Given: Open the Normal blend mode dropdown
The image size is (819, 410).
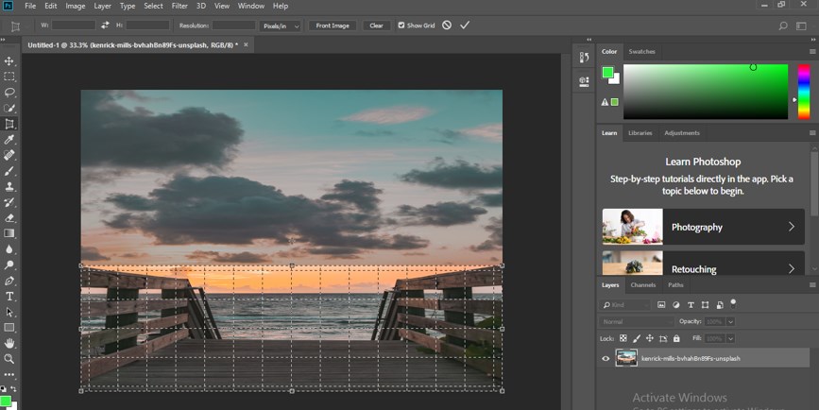Looking at the screenshot, I should click(x=636, y=322).
